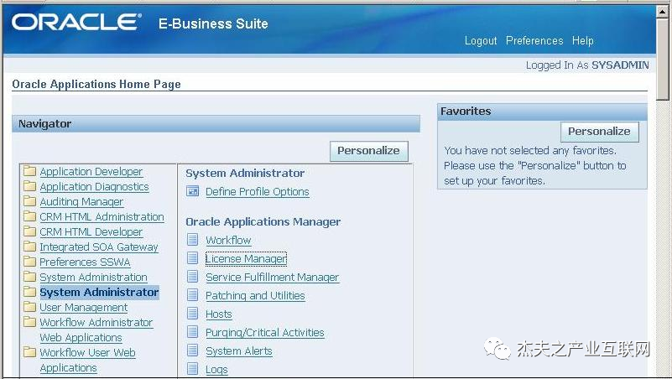
Task: Click the vertical scrollbar thumb
Action: point(662,59)
